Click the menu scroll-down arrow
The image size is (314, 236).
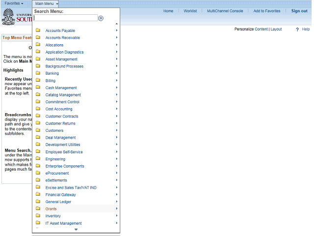pyautogui.click(x=76, y=230)
